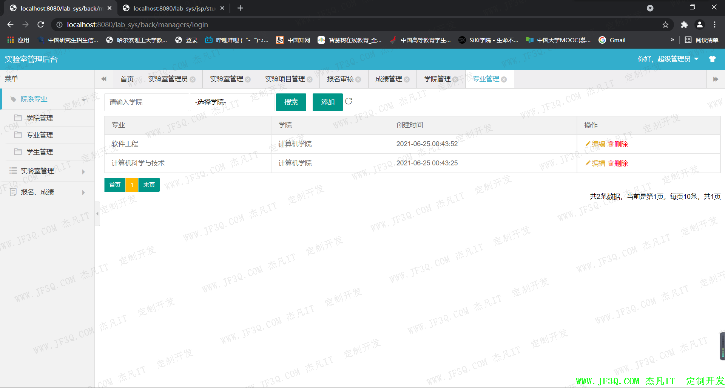Switch to the 实验项目管理 tab
This screenshot has height=388, width=725.
(285, 79)
